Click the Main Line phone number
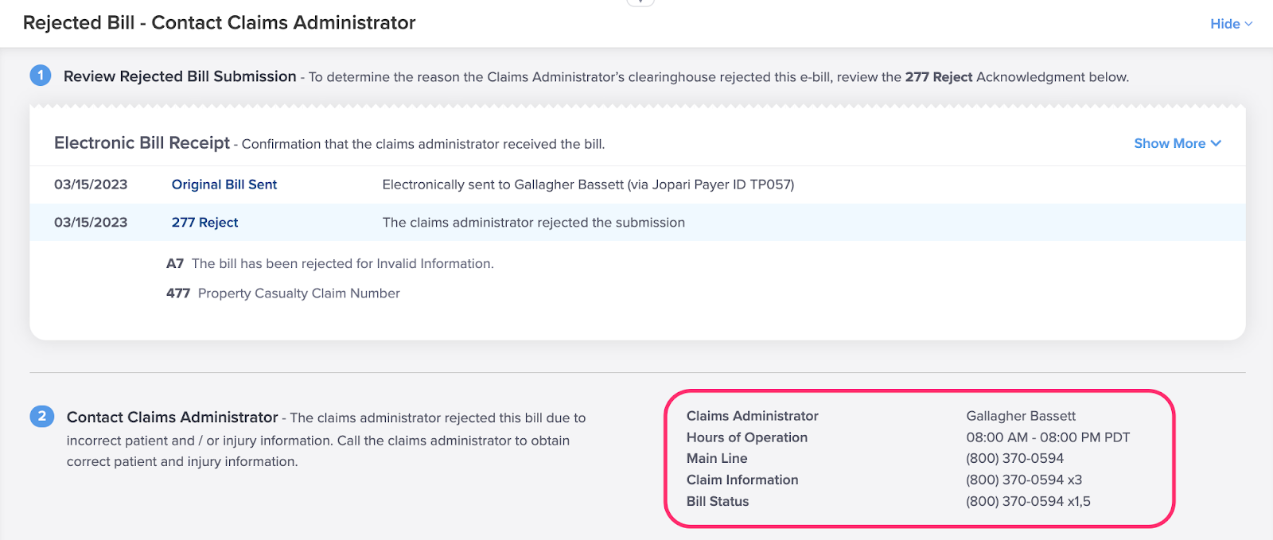 click(x=1014, y=458)
